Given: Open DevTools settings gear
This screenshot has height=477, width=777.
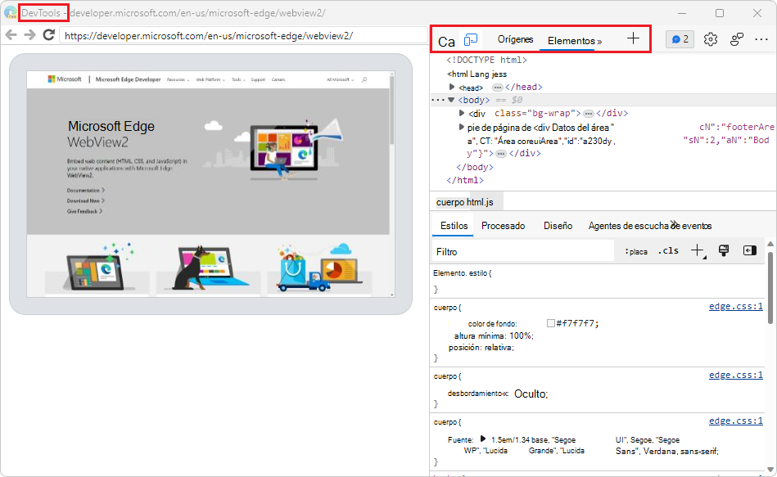Looking at the screenshot, I should click(710, 38).
